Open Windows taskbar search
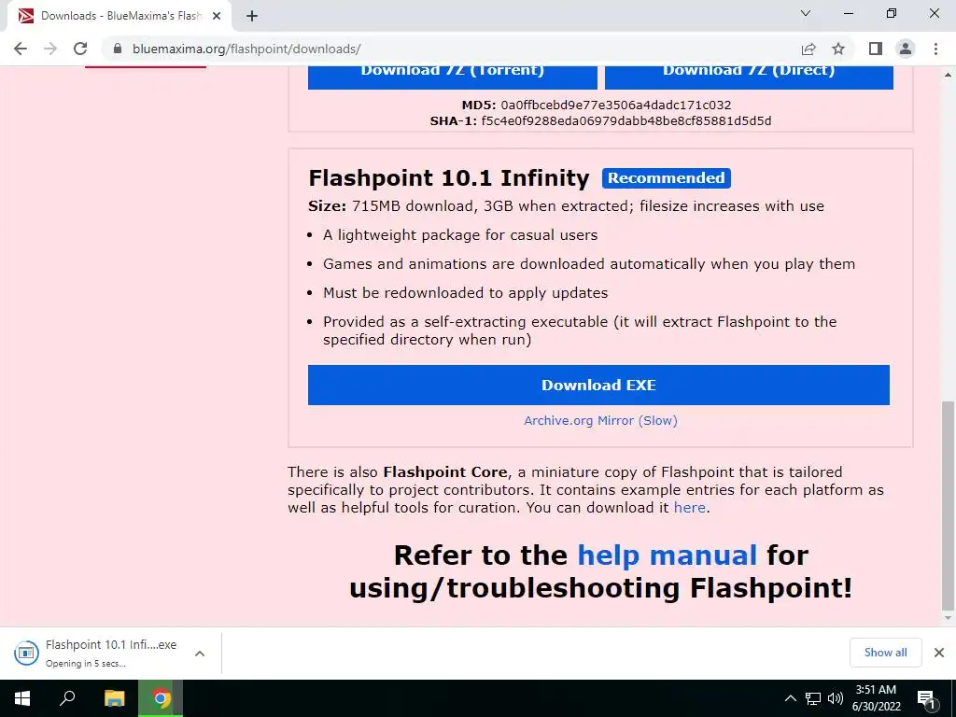 67,698
